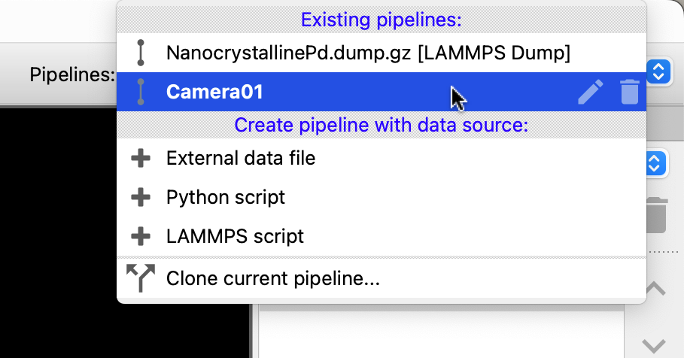Viewport: 684px width, 358px height.
Task: Open the second blue dropdown below the Pipelines selector
Action: tap(655, 163)
